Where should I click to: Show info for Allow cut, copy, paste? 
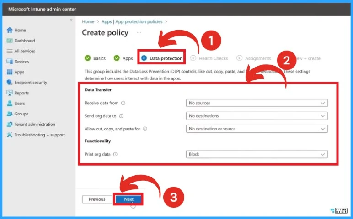145,129
